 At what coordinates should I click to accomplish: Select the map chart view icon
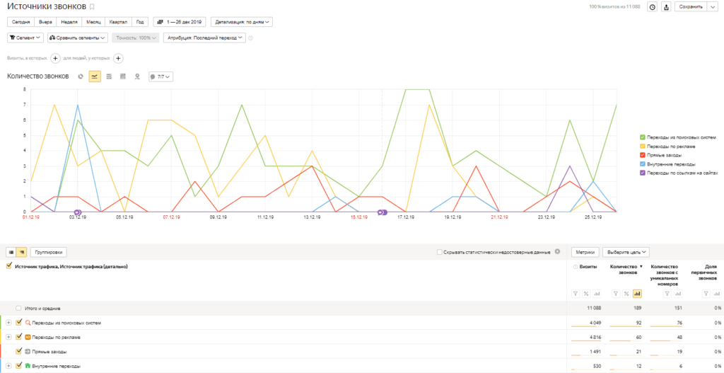point(136,76)
